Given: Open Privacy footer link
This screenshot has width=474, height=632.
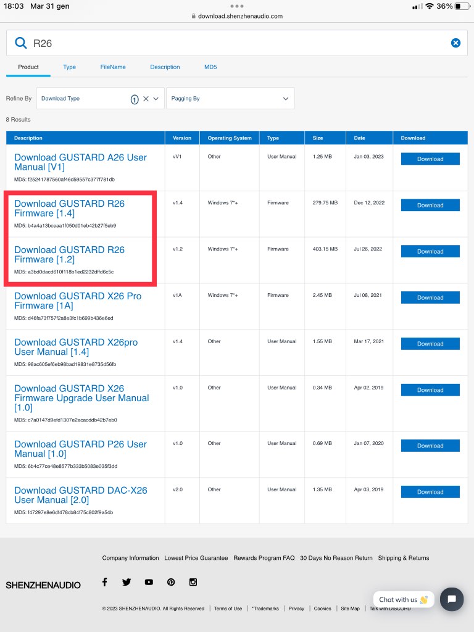Looking at the screenshot, I should click(296, 608).
